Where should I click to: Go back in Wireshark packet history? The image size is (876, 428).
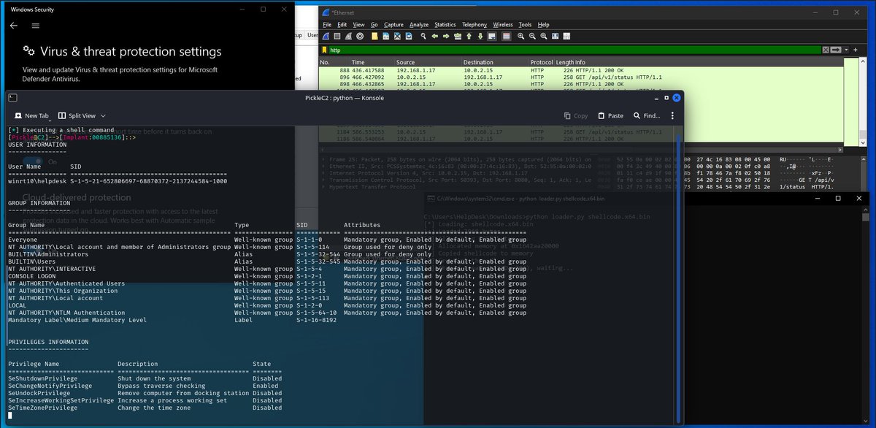click(435, 36)
